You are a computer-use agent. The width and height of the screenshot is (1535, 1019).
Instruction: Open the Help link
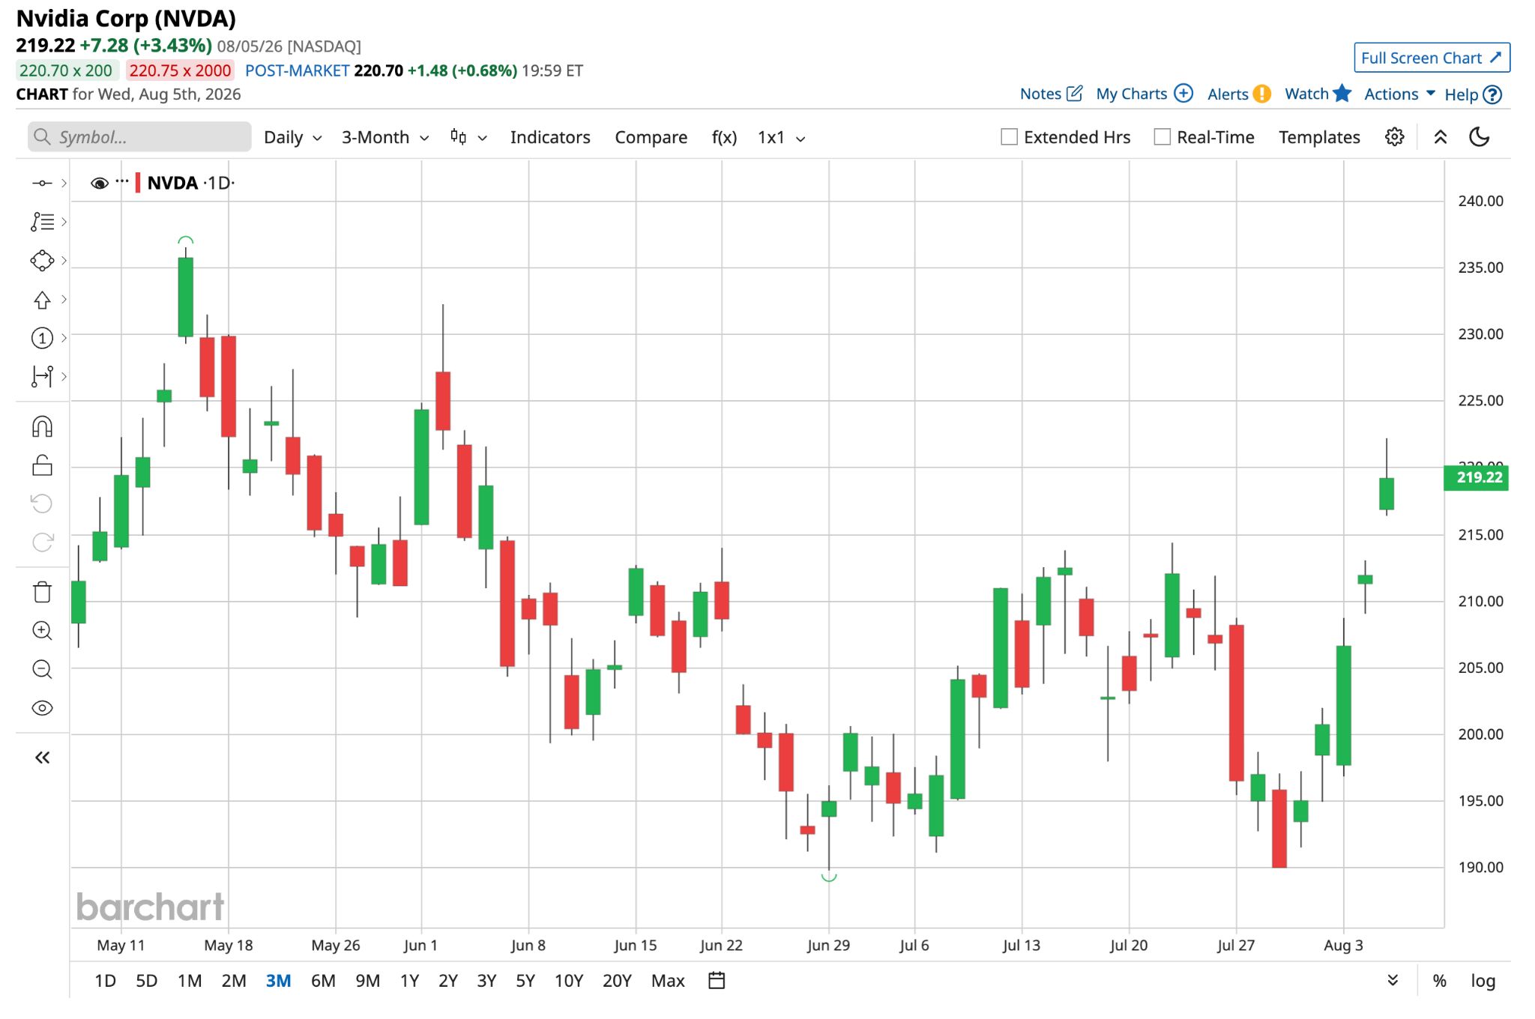coord(1473,94)
